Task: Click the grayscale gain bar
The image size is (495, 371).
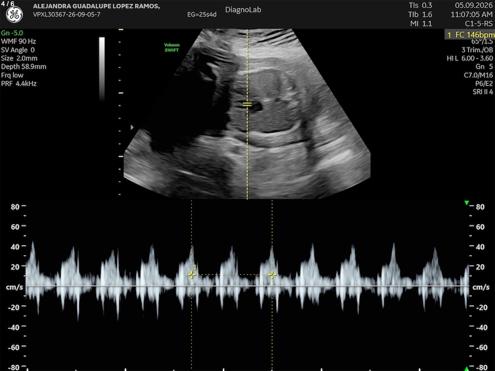Action: tap(102, 69)
